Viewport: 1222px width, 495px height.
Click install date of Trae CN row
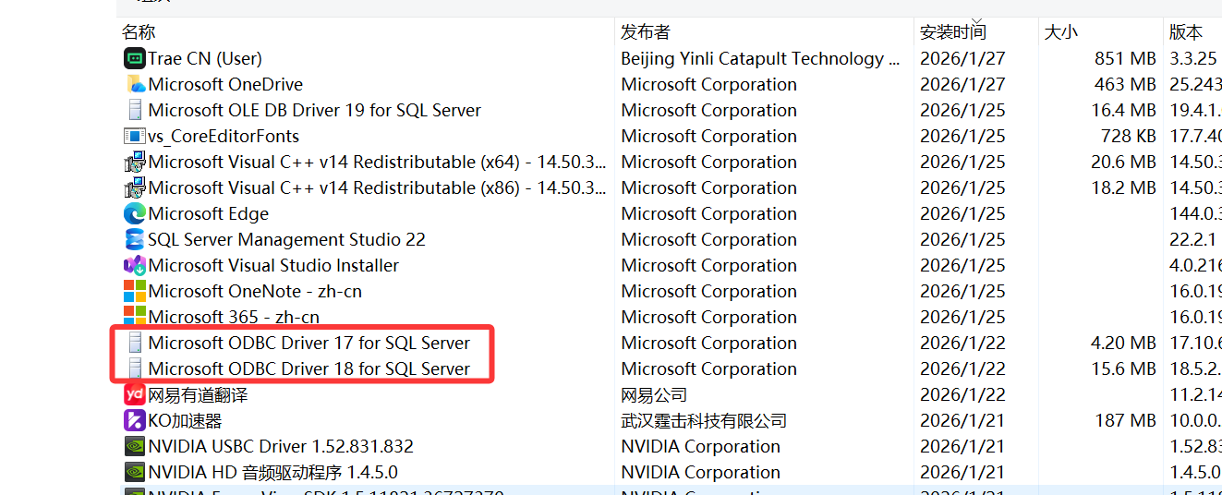tap(962, 58)
